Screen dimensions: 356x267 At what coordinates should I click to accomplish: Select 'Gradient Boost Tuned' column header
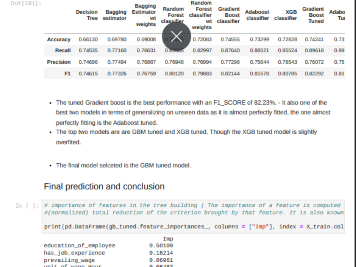pos(313,15)
